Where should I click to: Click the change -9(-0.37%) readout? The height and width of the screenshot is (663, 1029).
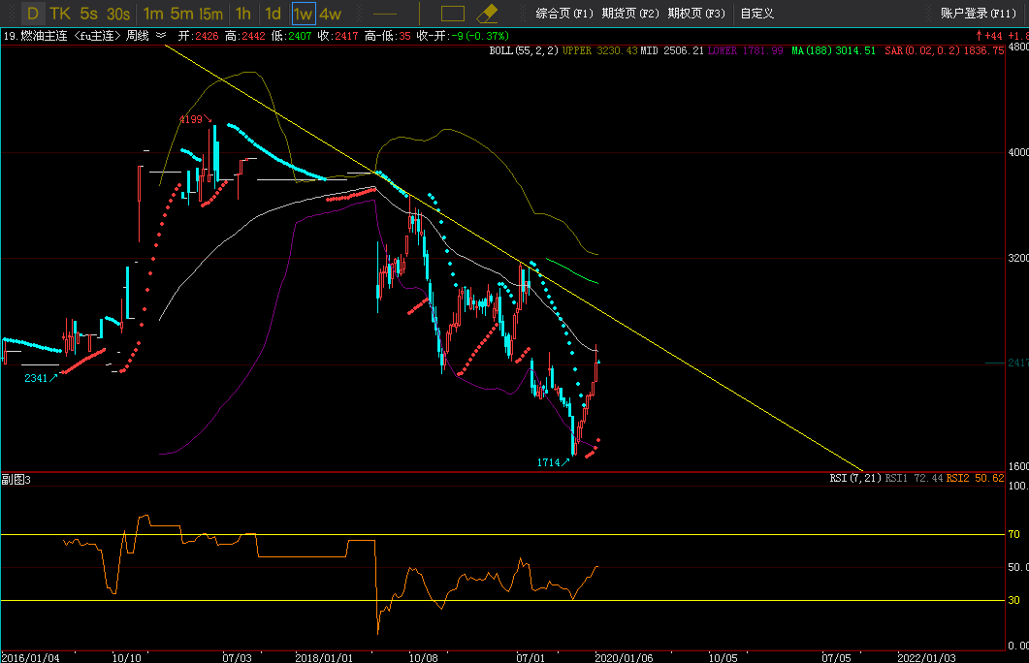[x=480, y=36]
